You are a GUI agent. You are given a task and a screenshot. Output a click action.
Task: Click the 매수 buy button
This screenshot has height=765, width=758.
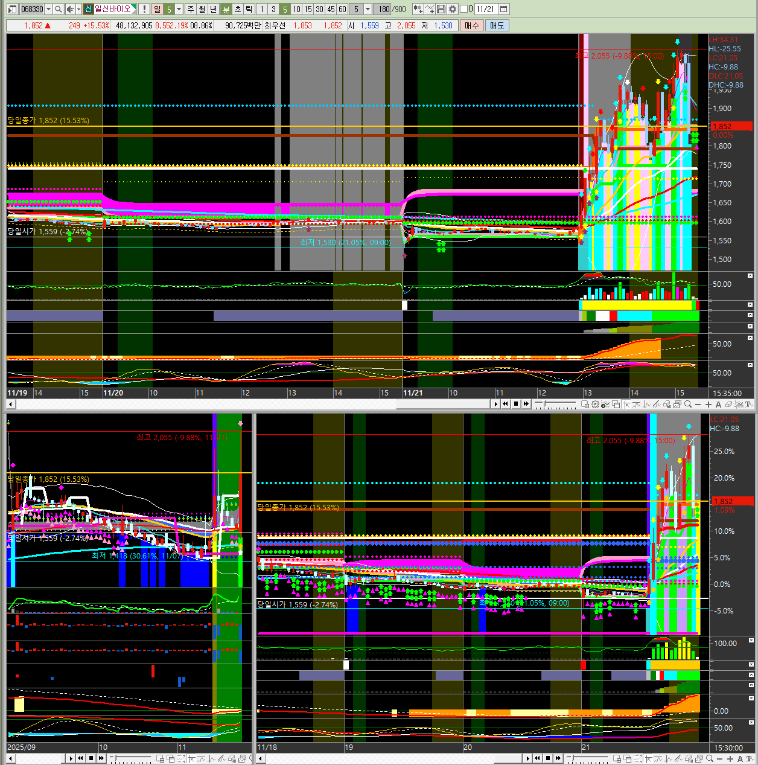[471, 25]
